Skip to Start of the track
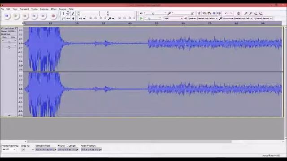 pyautogui.click(x=34, y=16)
